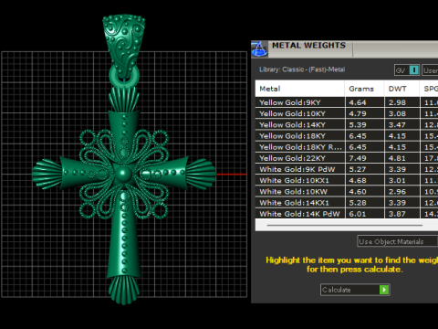Select the White Gold:14K PdW row

pos(347,214)
